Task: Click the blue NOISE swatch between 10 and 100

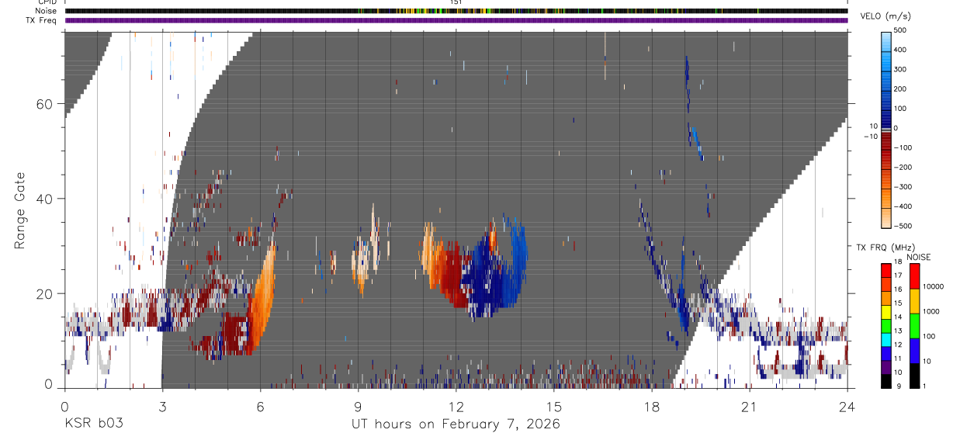Action: tap(914, 351)
